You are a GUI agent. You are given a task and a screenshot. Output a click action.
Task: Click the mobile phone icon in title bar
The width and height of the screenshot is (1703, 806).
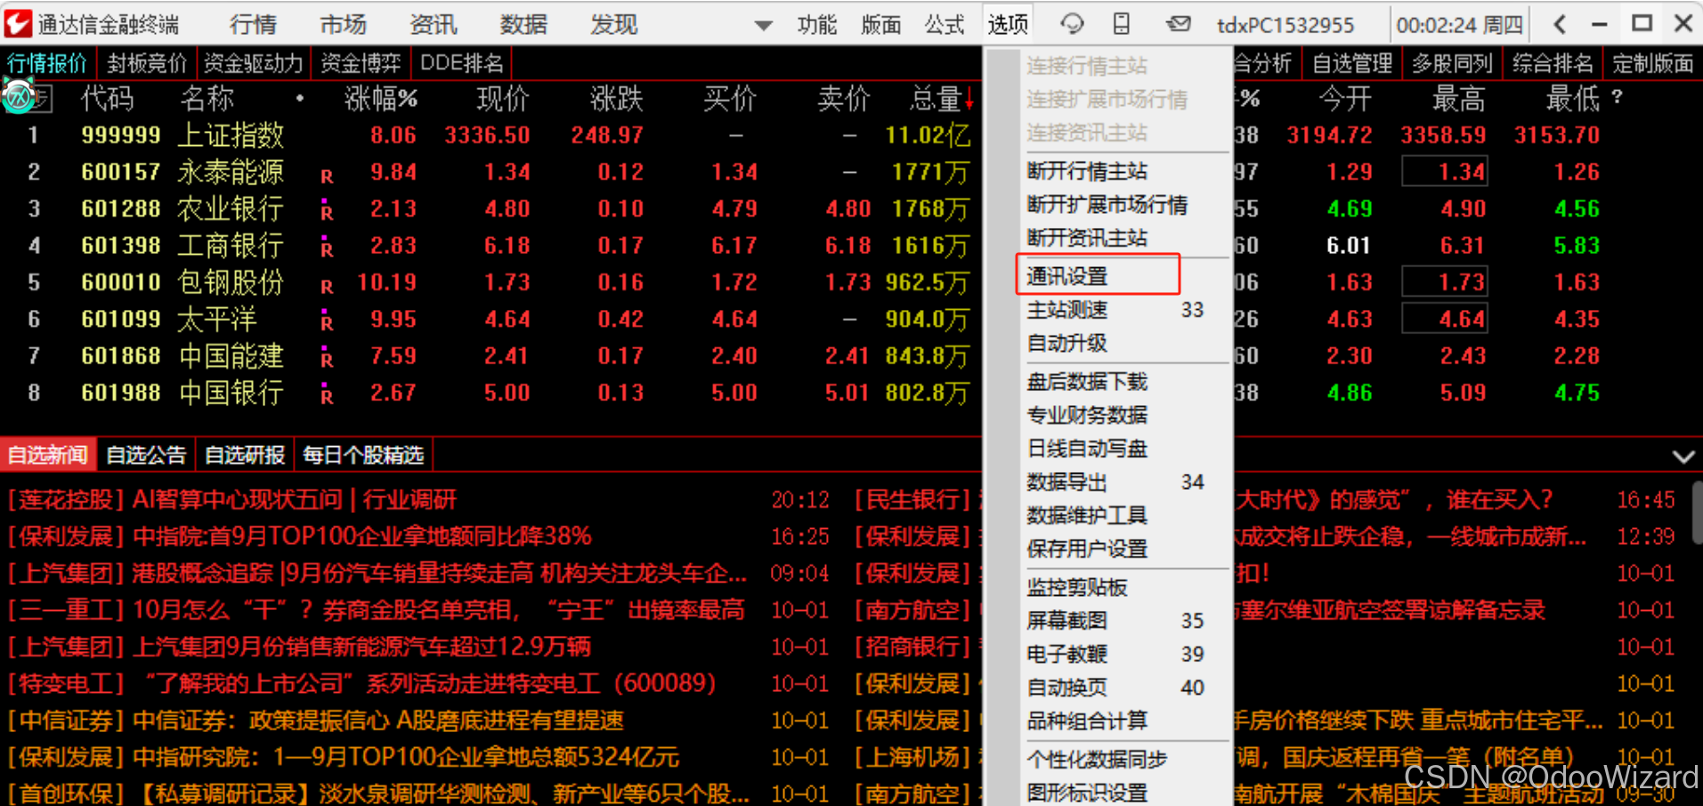[x=1122, y=24]
